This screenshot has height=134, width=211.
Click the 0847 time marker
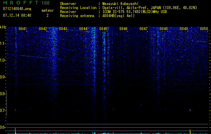coord(144,29)
